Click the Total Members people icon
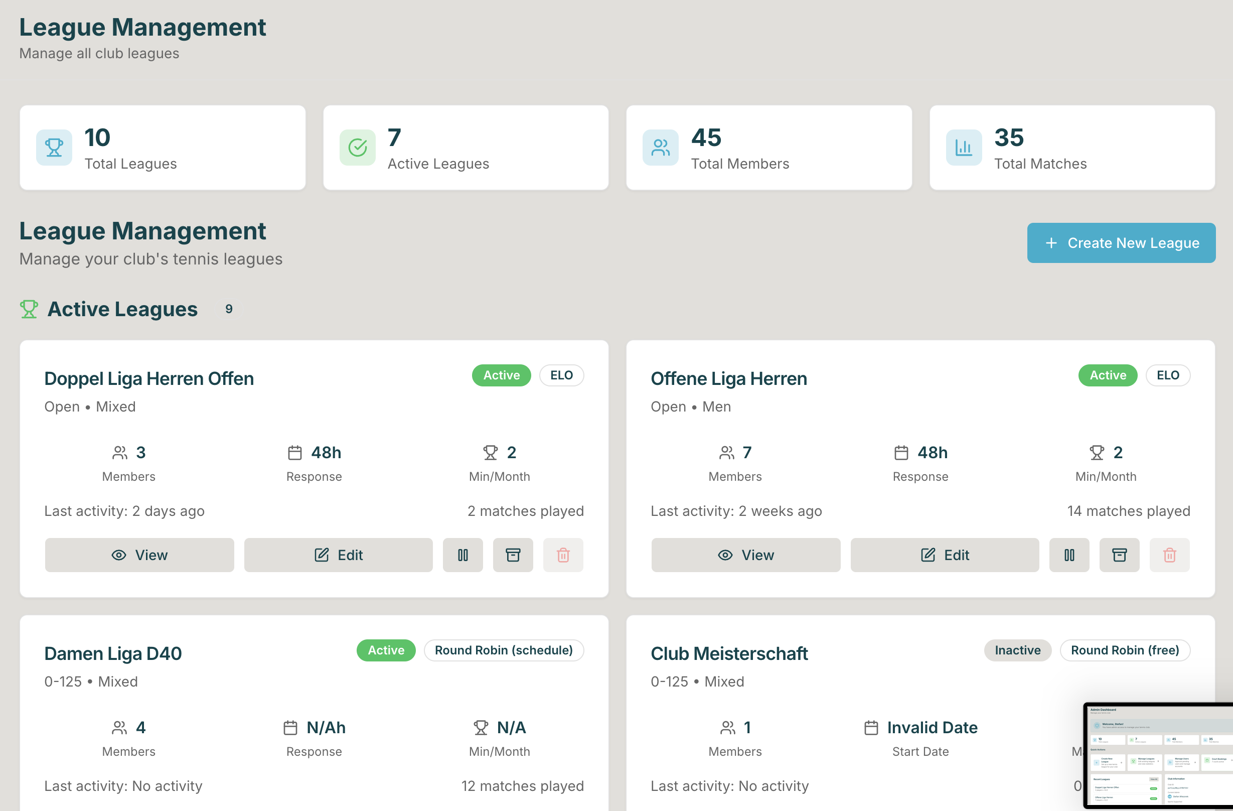Viewport: 1233px width, 811px height. click(x=661, y=148)
